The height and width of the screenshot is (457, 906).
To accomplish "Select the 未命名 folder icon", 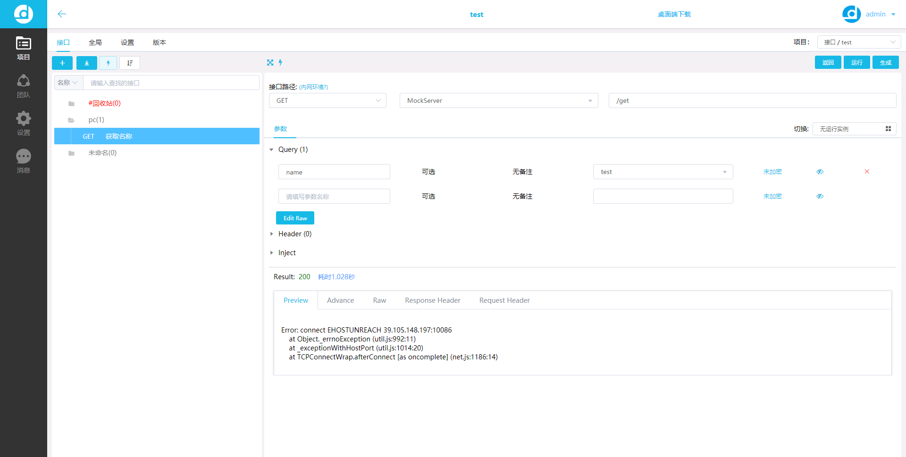I will coord(71,153).
